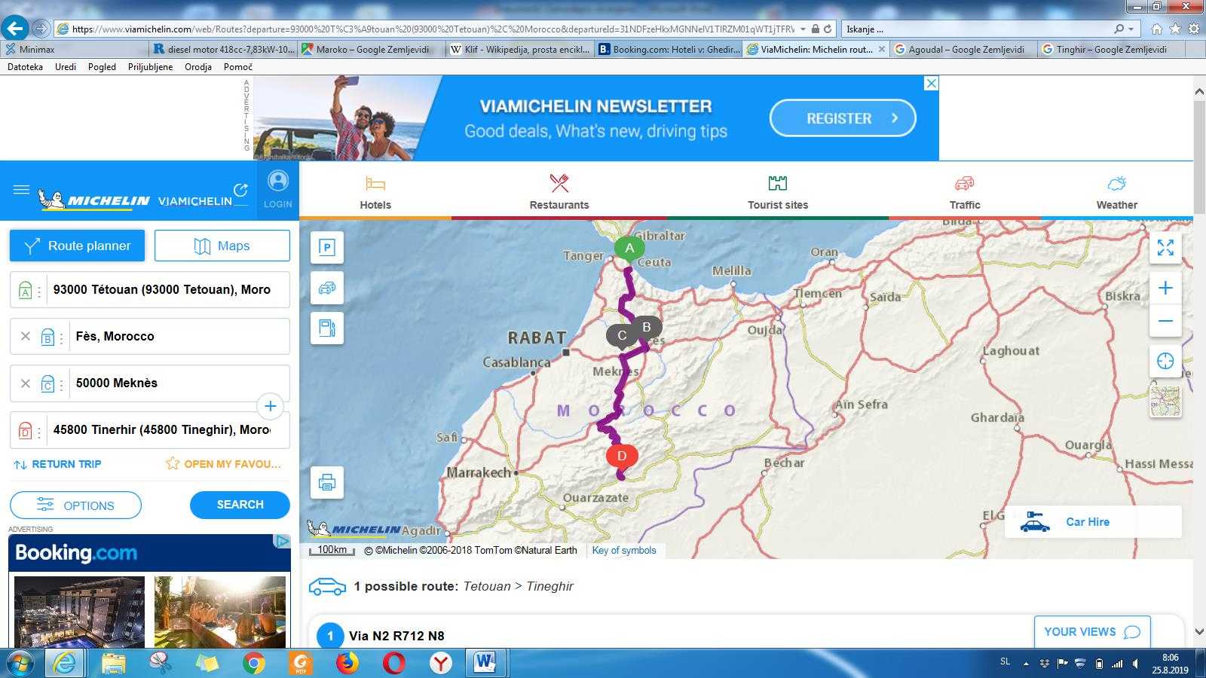This screenshot has height=678, width=1206.
Task: Open my favourites link
Action: (x=223, y=464)
